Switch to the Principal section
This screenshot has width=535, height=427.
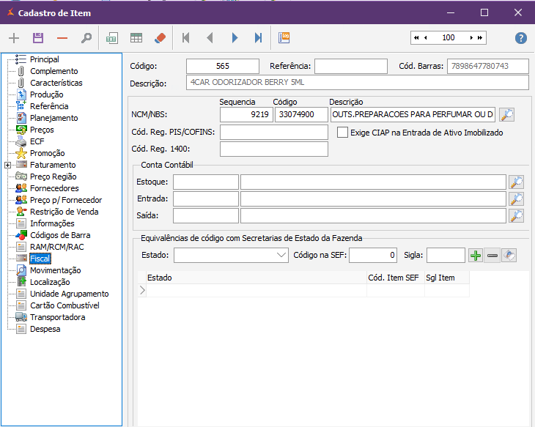pos(44,59)
